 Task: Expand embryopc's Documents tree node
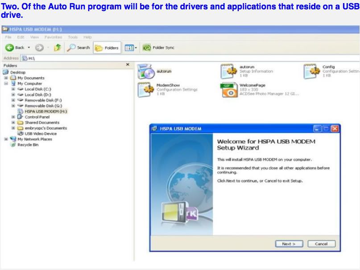[x=13, y=128]
